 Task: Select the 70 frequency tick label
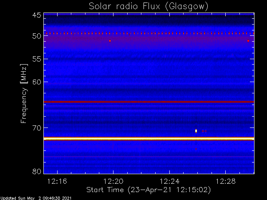(x=37, y=128)
